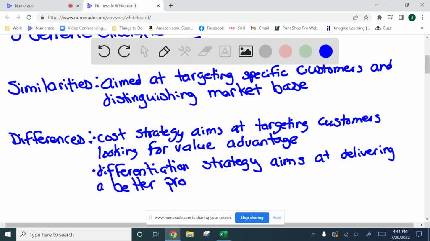Bookmark this page with the star
The image size is (430, 241).
pos(366,18)
